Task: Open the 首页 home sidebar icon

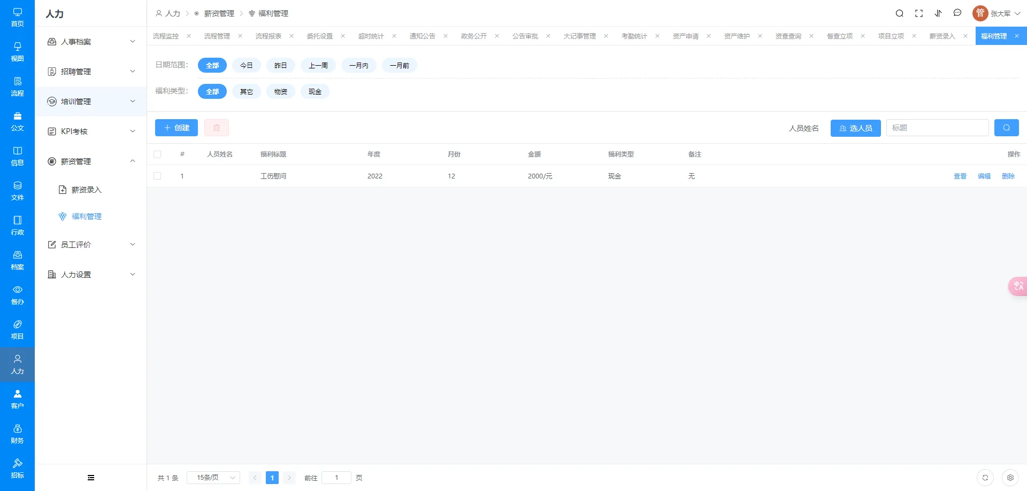Action: point(17,17)
